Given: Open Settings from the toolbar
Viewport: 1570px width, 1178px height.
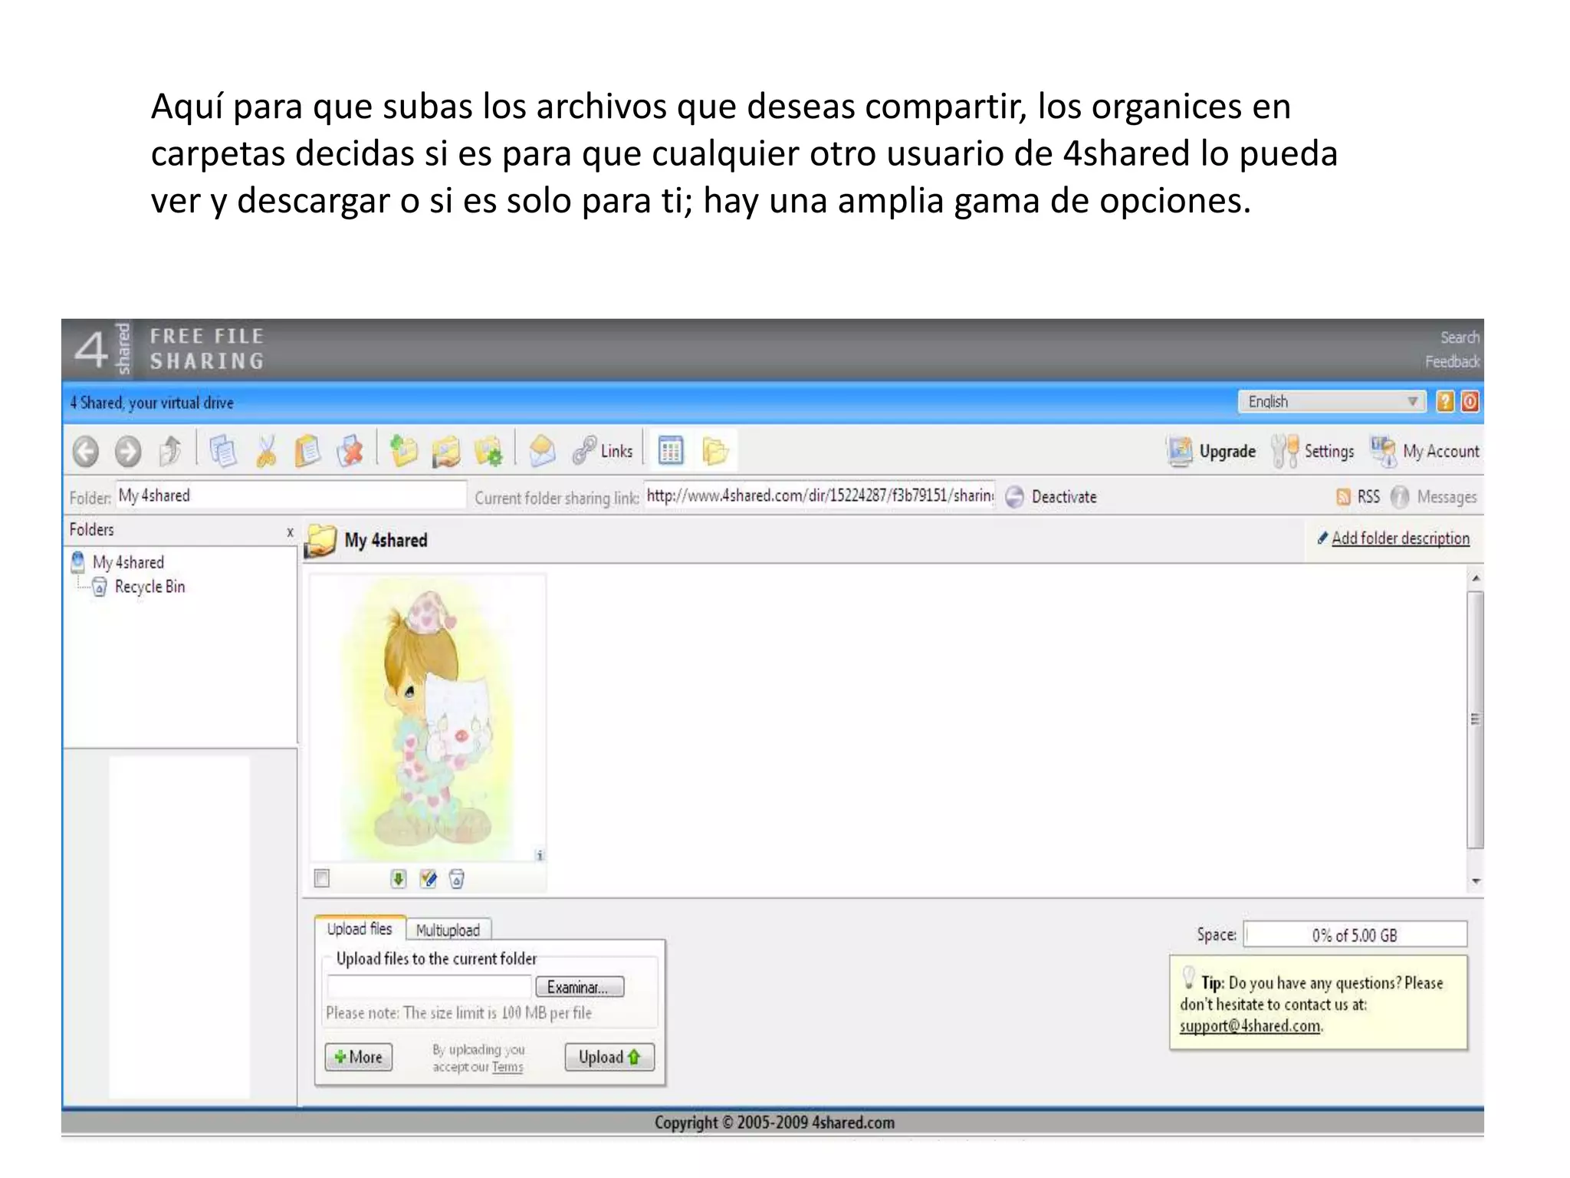Looking at the screenshot, I should (x=1312, y=451).
